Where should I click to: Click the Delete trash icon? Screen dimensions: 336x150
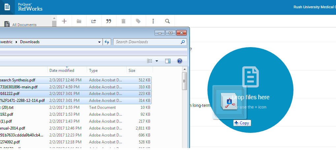pos(123,21)
